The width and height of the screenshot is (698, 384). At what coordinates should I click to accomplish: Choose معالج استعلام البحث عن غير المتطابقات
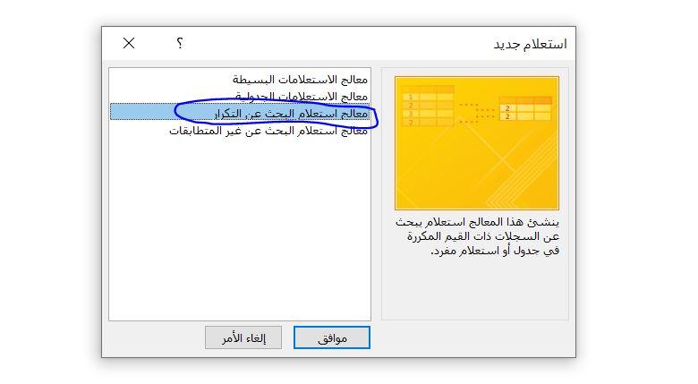(268, 131)
